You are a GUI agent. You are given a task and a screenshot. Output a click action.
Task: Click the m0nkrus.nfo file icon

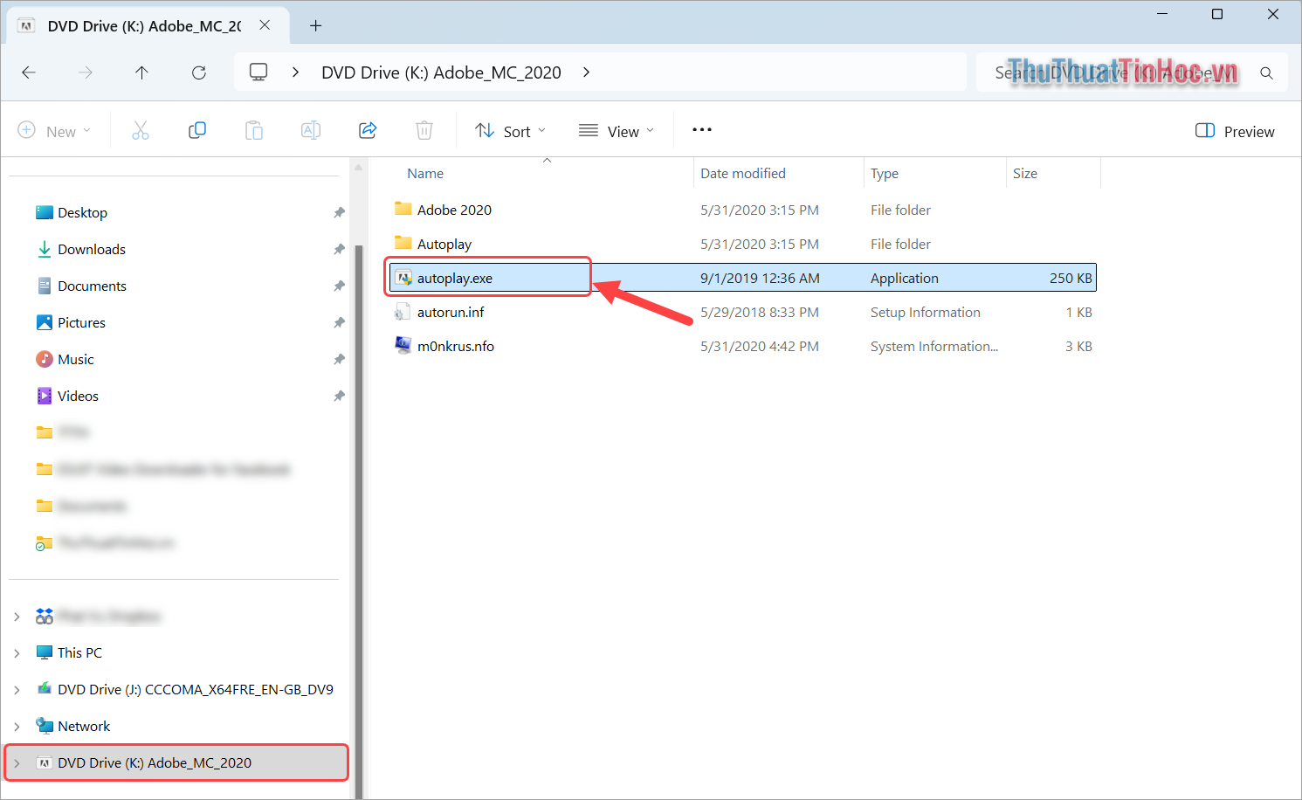click(x=403, y=346)
